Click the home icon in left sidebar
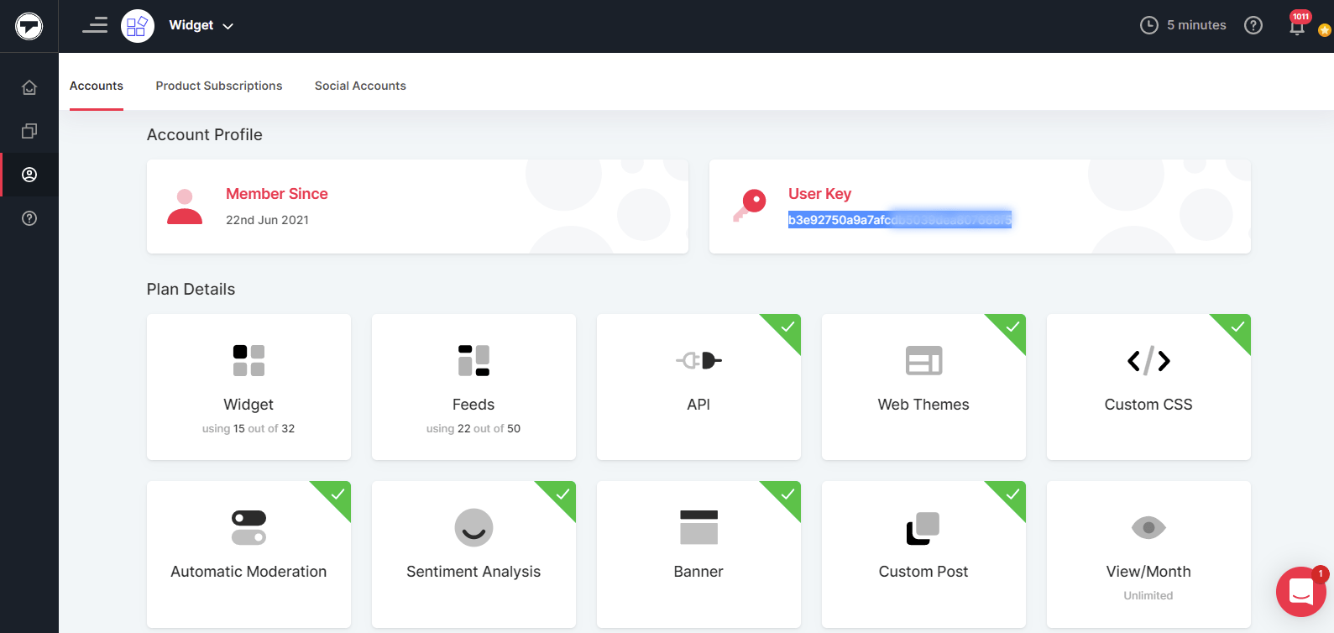The image size is (1334, 633). [29, 87]
